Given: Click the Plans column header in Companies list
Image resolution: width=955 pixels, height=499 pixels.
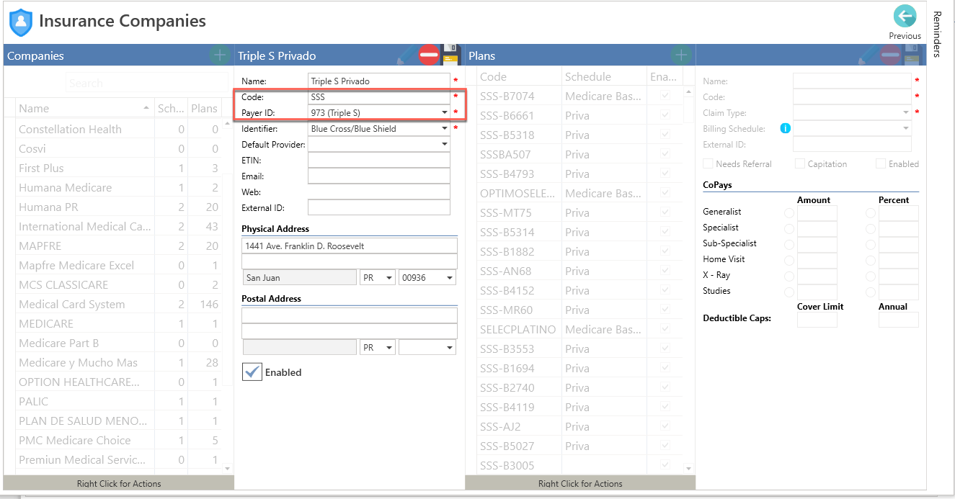Looking at the screenshot, I should pos(204,109).
